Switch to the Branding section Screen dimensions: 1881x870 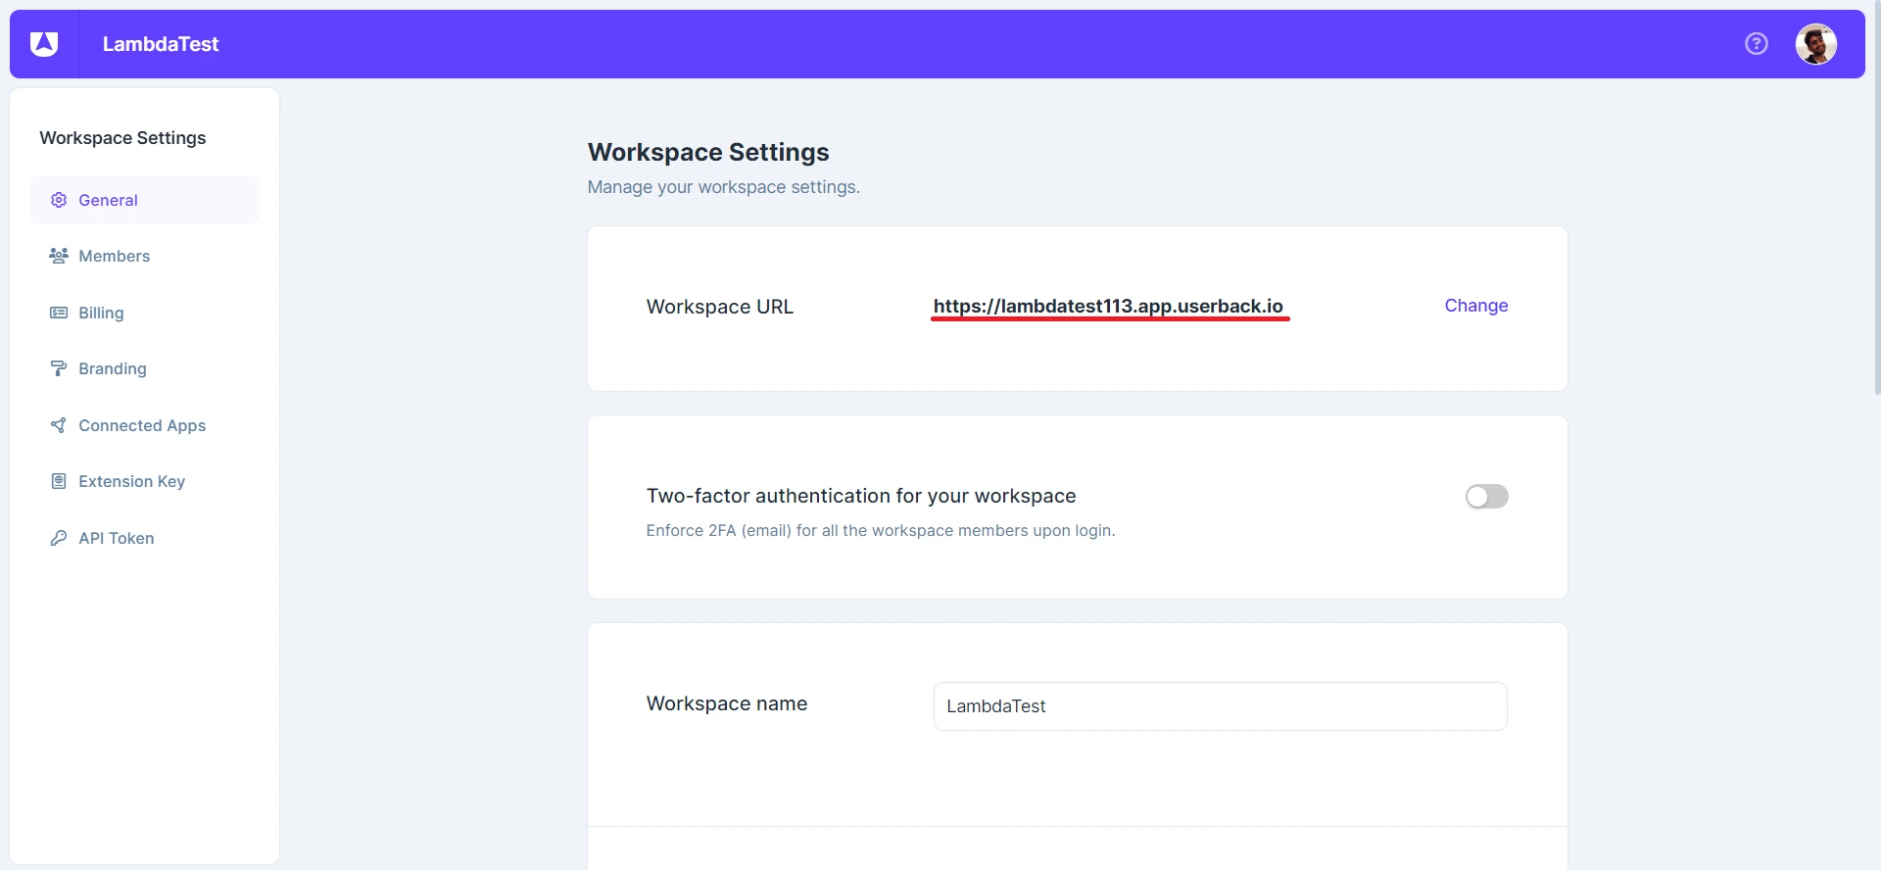pyautogui.click(x=145, y=368)
